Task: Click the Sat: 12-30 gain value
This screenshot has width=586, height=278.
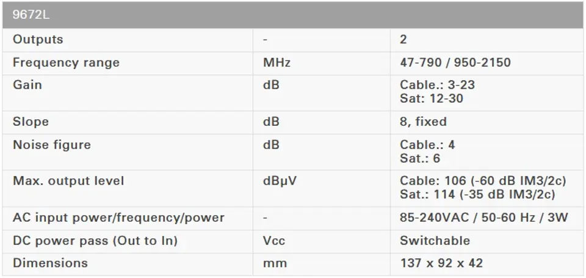Action: [432, 98]
